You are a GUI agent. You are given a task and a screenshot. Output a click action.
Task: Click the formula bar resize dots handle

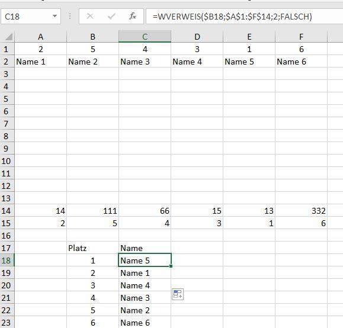tap(70, 16)
